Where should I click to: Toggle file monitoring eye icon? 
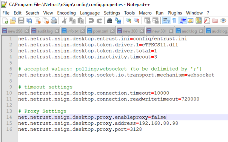click(223, 20)
